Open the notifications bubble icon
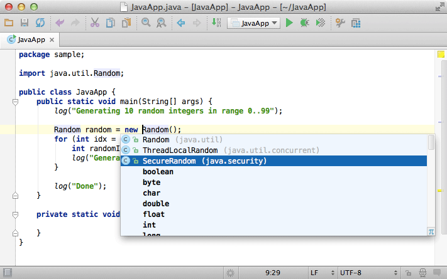The image size is (447, 279). [x=437, y=273]
